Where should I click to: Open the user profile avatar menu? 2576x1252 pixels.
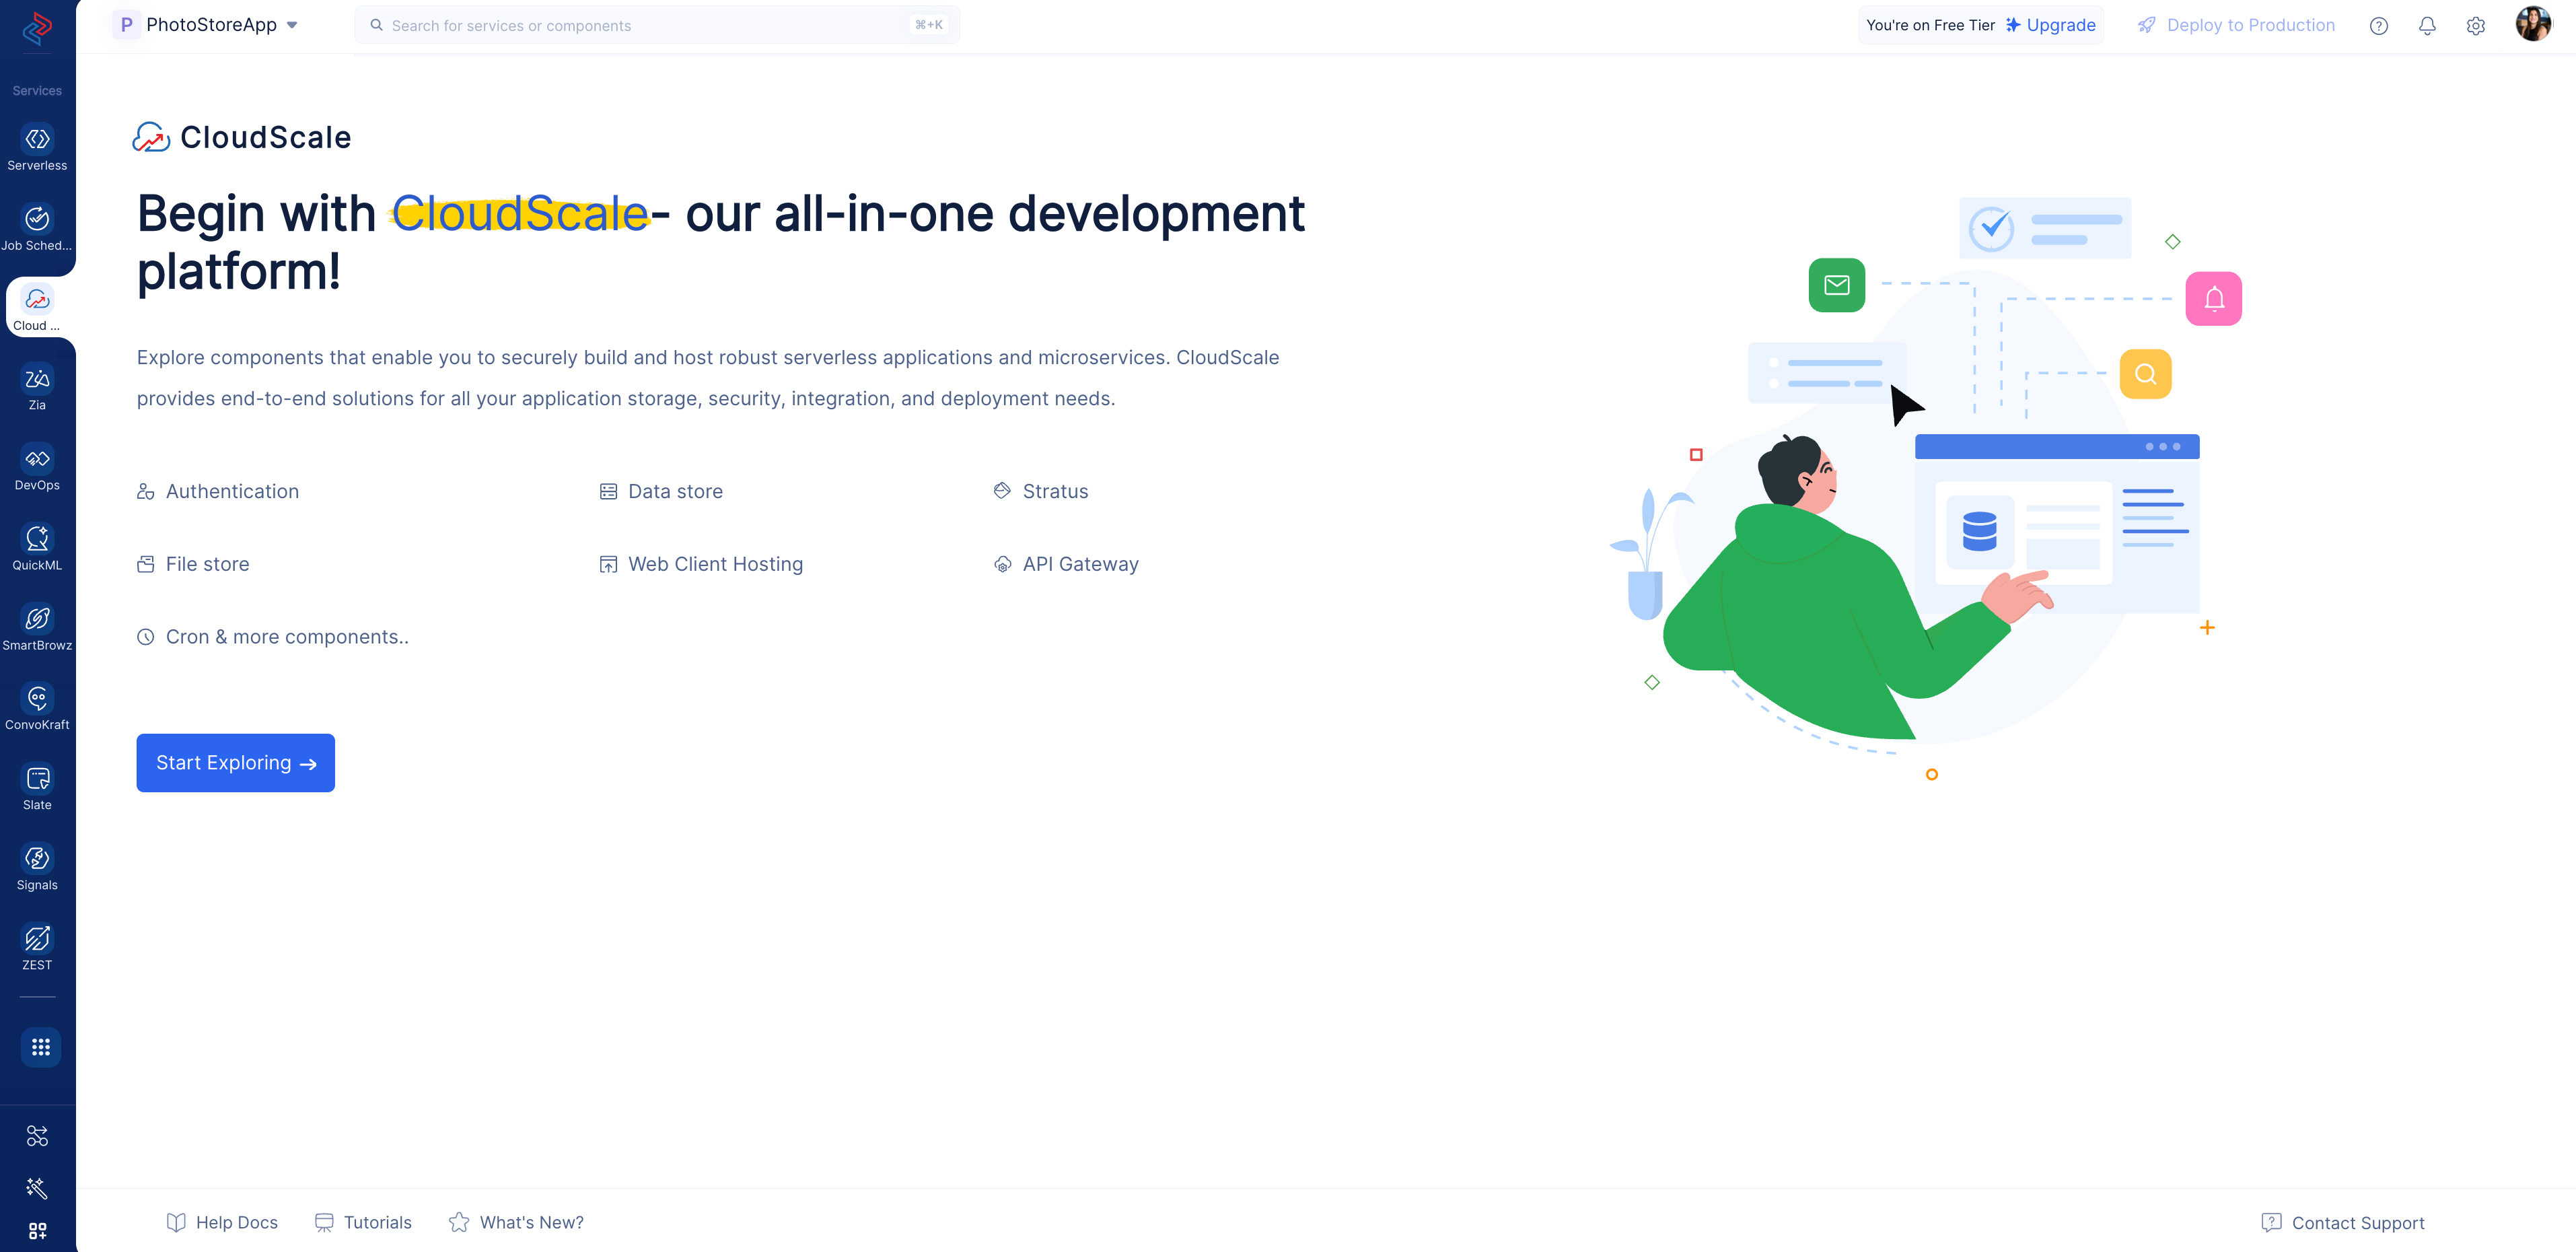(2532, 24)
